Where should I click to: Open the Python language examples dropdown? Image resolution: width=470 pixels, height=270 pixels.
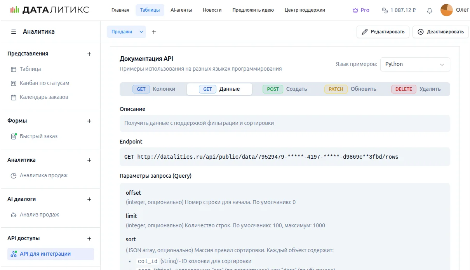415,64
